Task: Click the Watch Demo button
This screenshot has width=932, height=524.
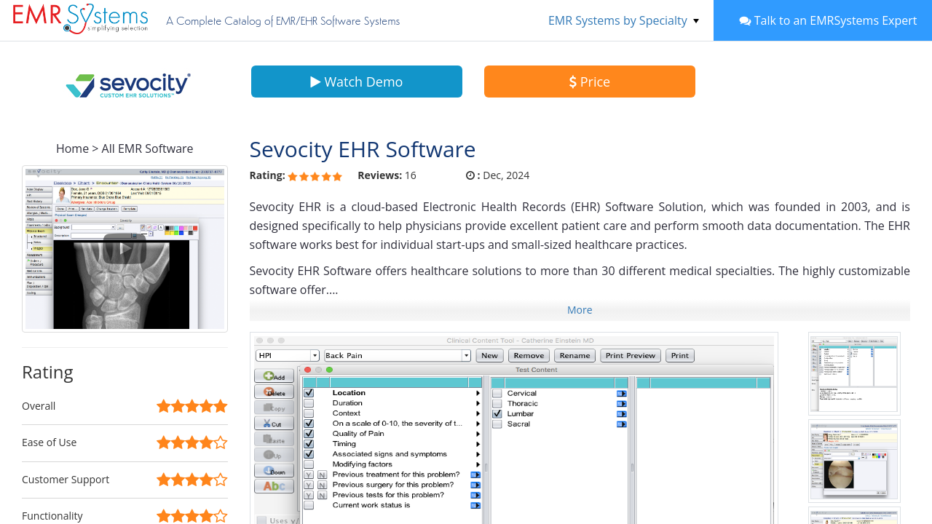Action: click(357, 82)
